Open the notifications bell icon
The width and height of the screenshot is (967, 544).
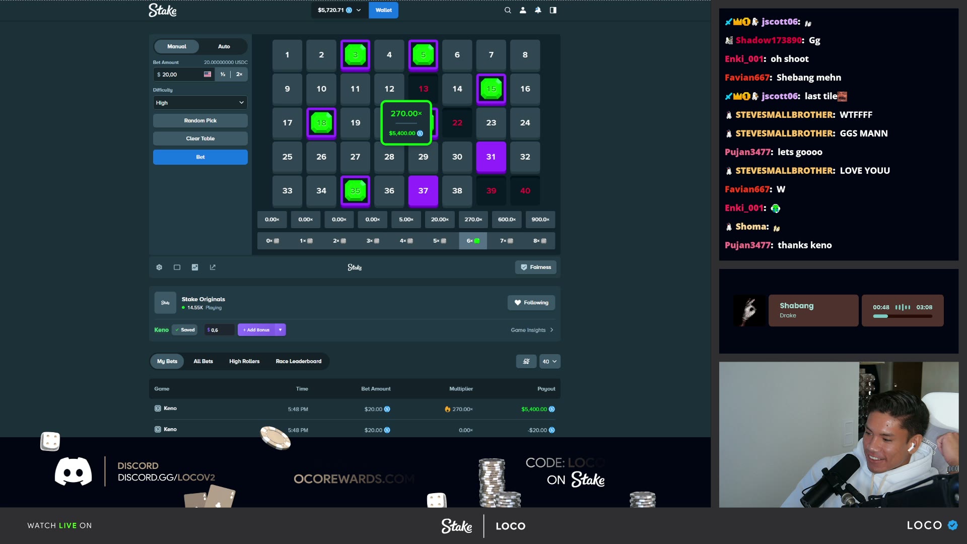click(538, 10)
